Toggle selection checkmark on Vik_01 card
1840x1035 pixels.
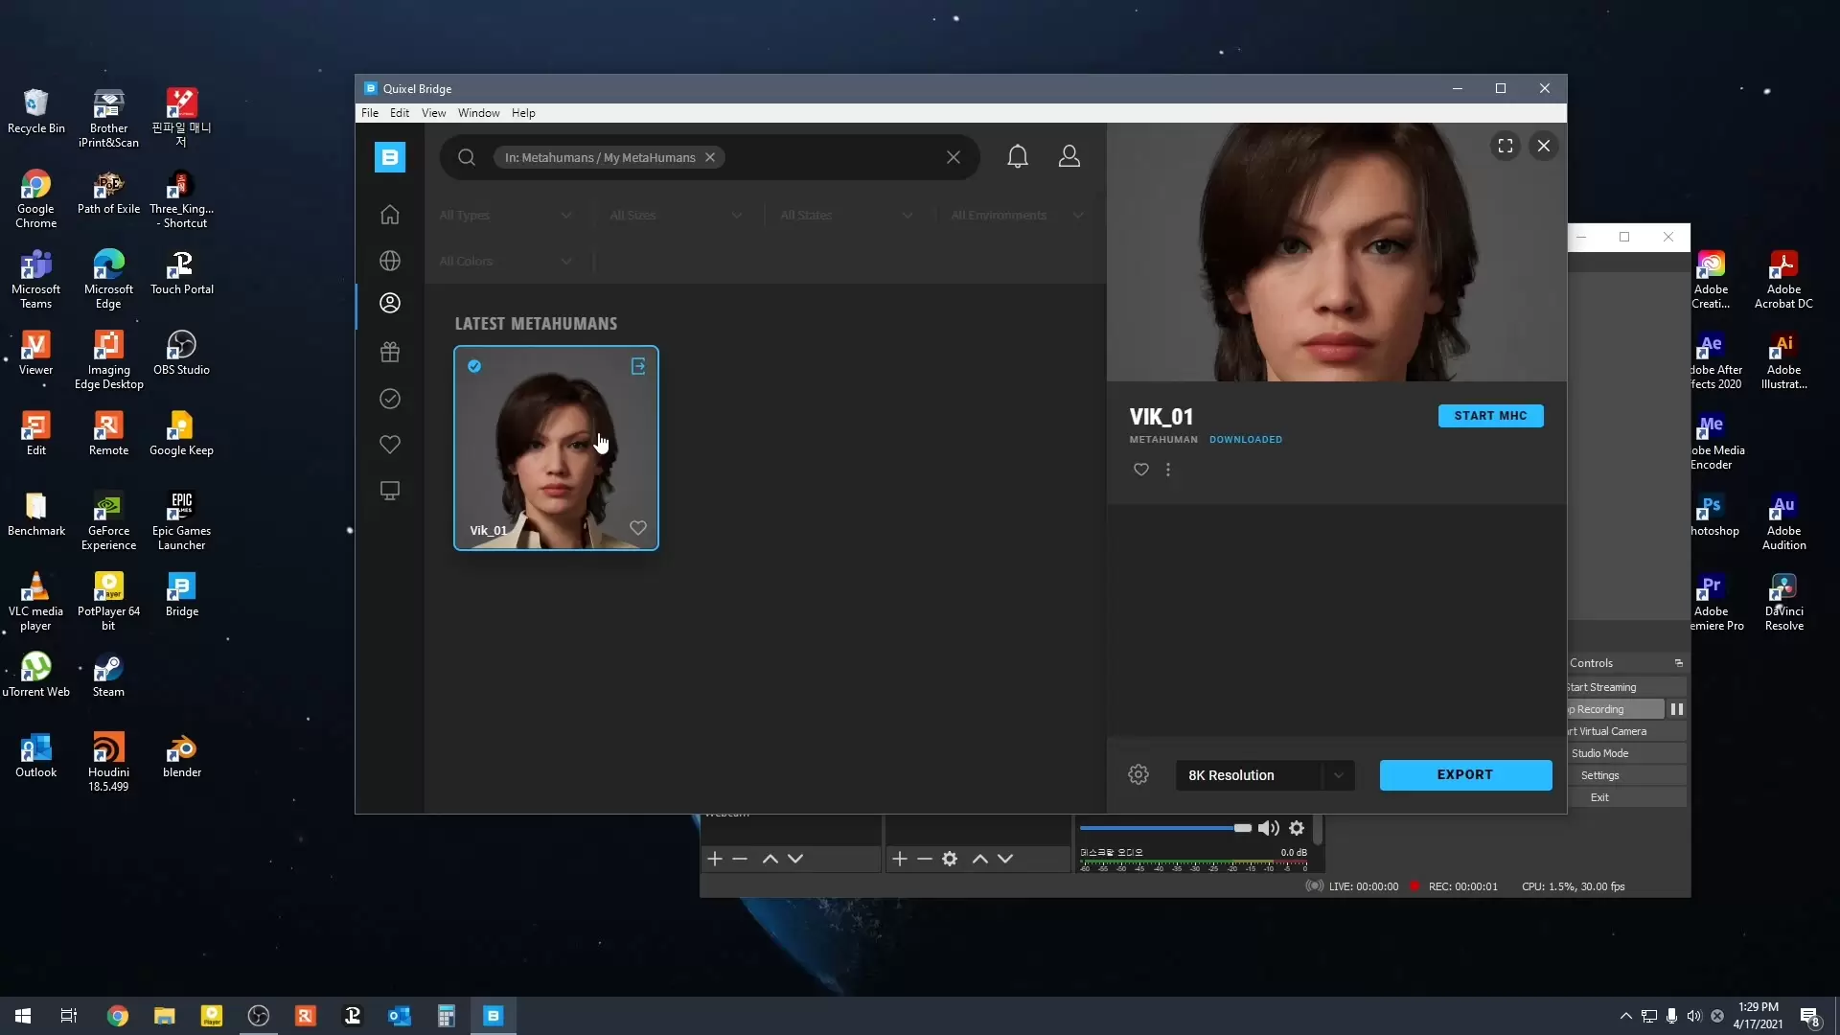pyautogui.click(x=474, y=366)
